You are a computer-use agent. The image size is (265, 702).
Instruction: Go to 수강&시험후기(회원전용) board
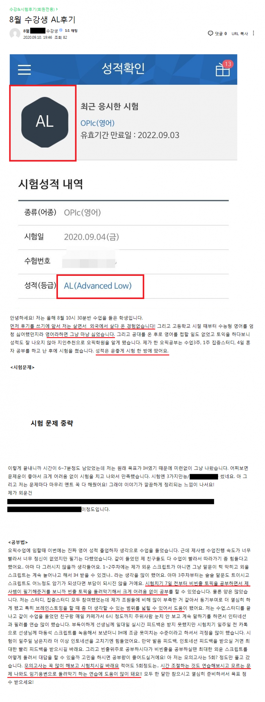pyautogui.click(x=32, y=9)
